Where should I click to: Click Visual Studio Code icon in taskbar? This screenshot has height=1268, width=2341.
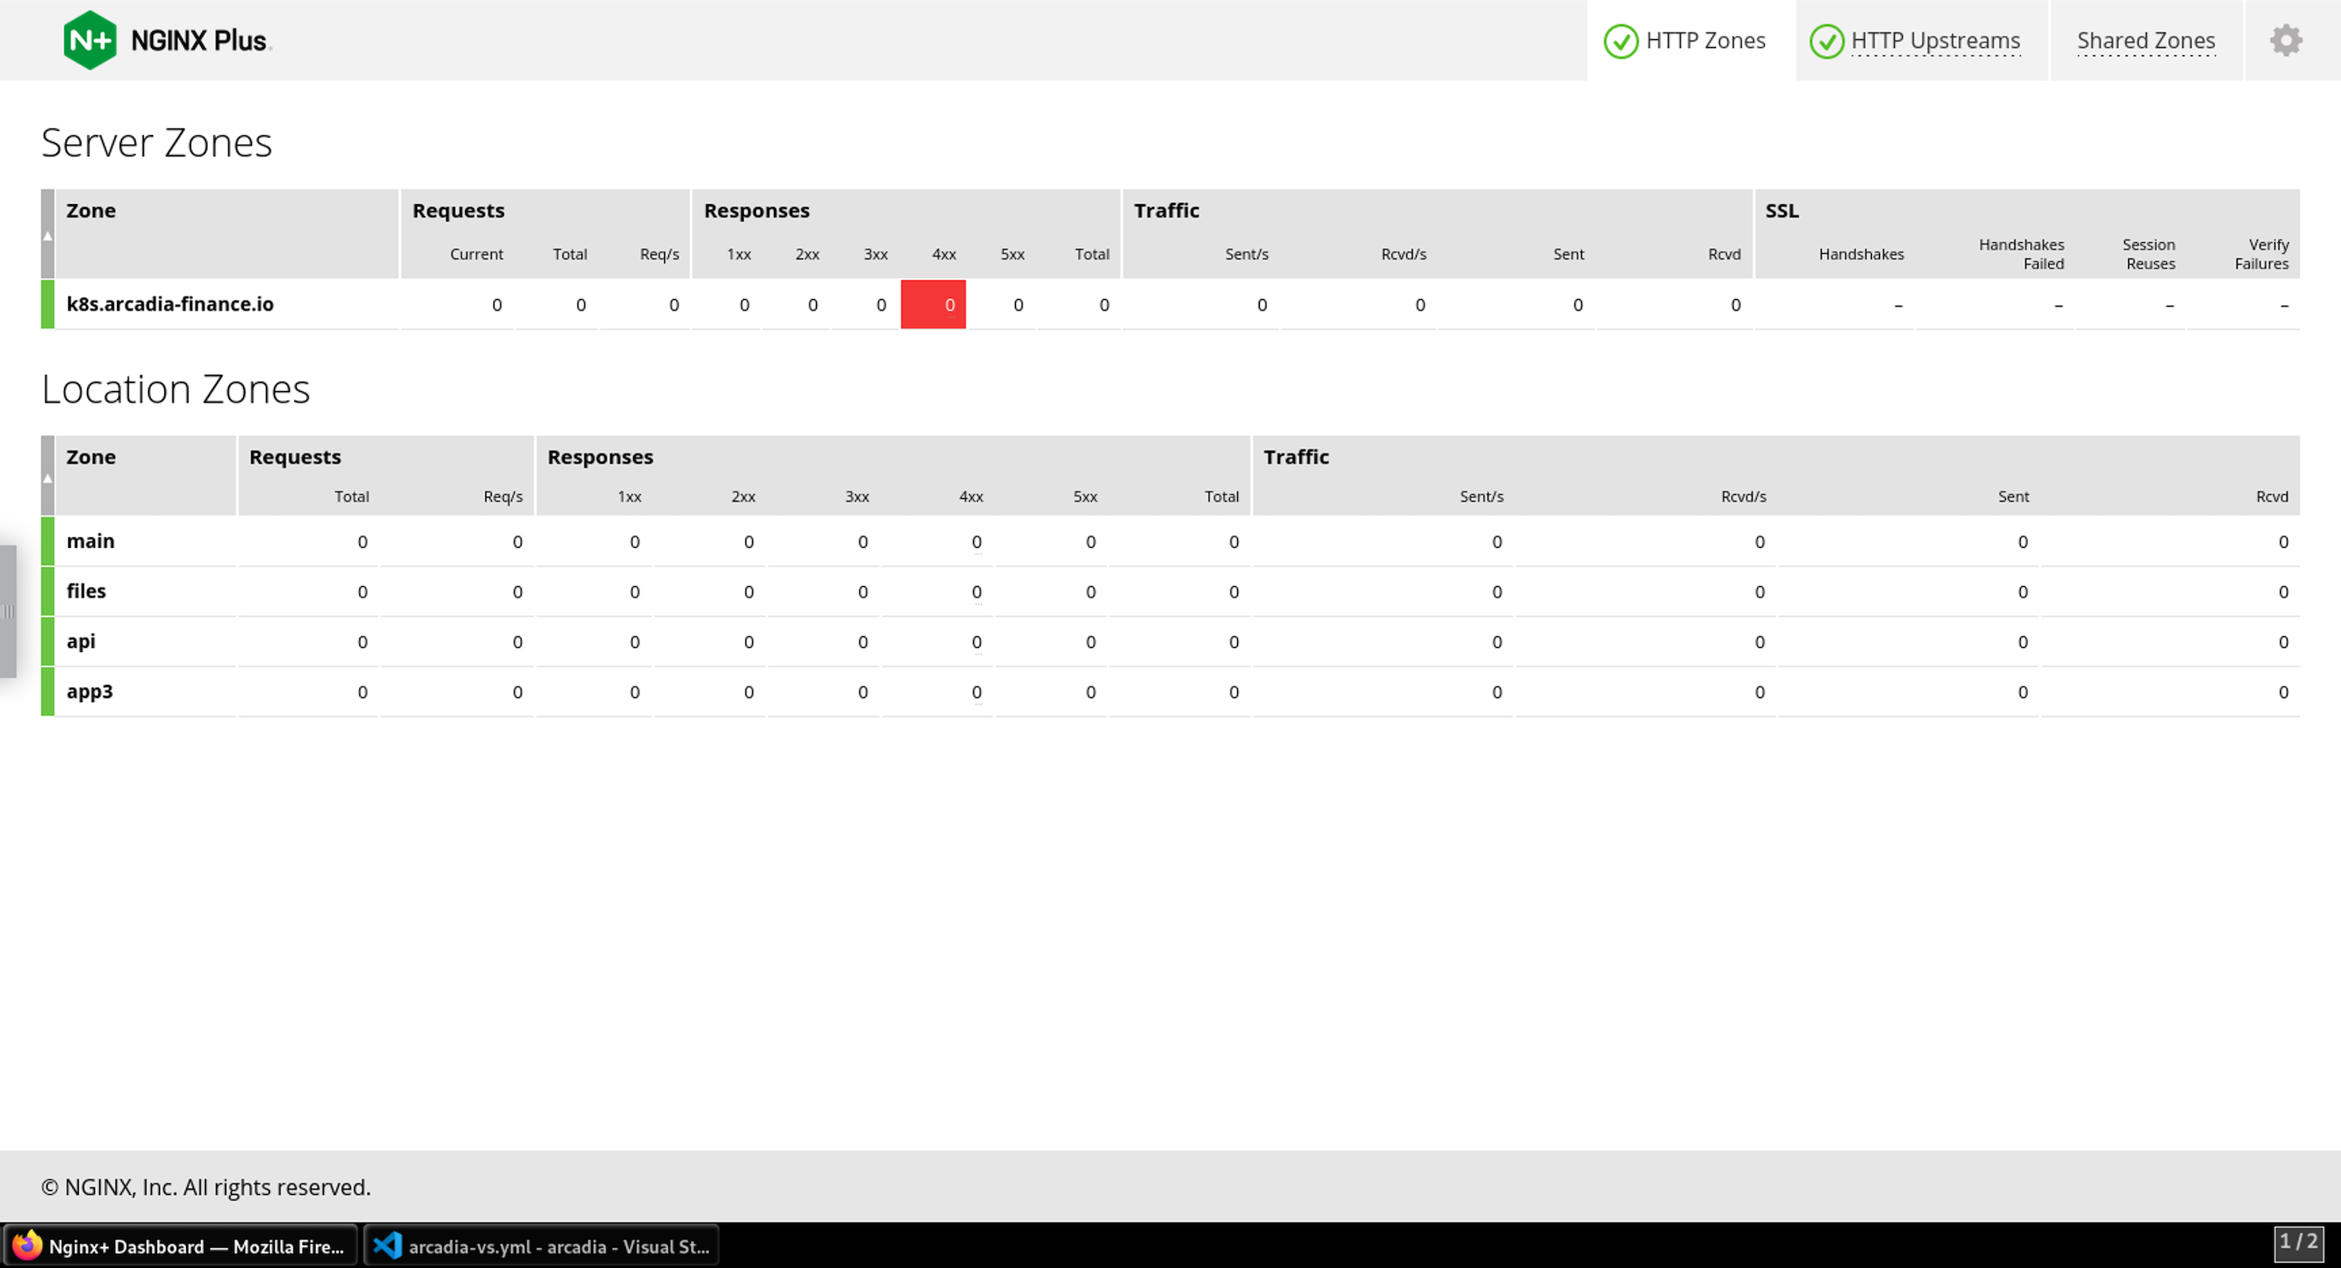coord(388,1245)
